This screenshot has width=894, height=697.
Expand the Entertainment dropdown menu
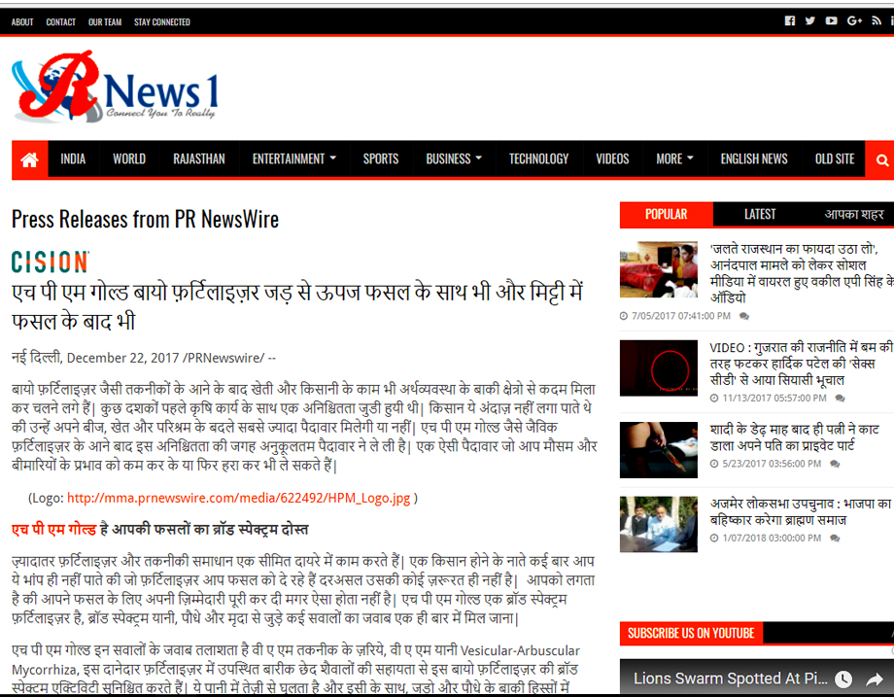(294, 159)
